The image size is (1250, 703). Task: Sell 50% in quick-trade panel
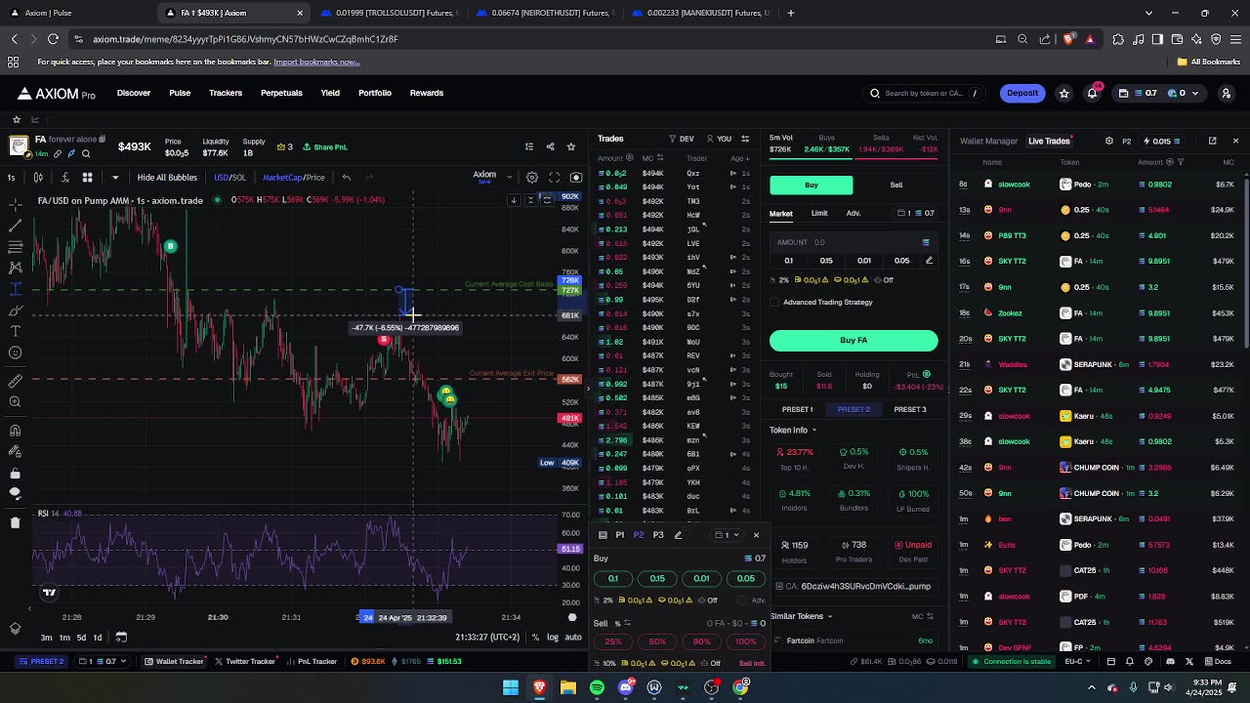(x=657, y=641)
